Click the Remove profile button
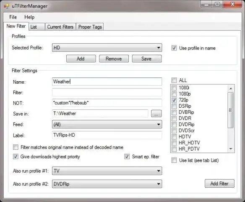 114,58
